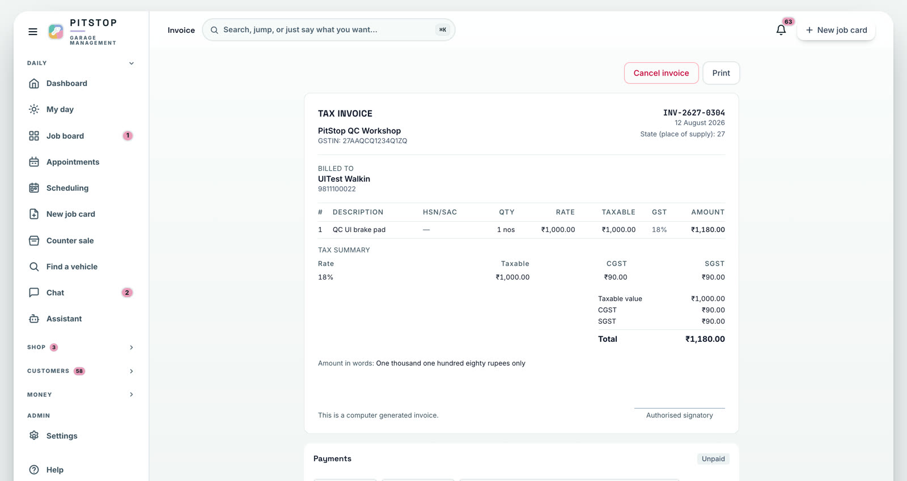The image size is (907, 481).
Task: Click the New job card button in header
Action: click(836, 30)
